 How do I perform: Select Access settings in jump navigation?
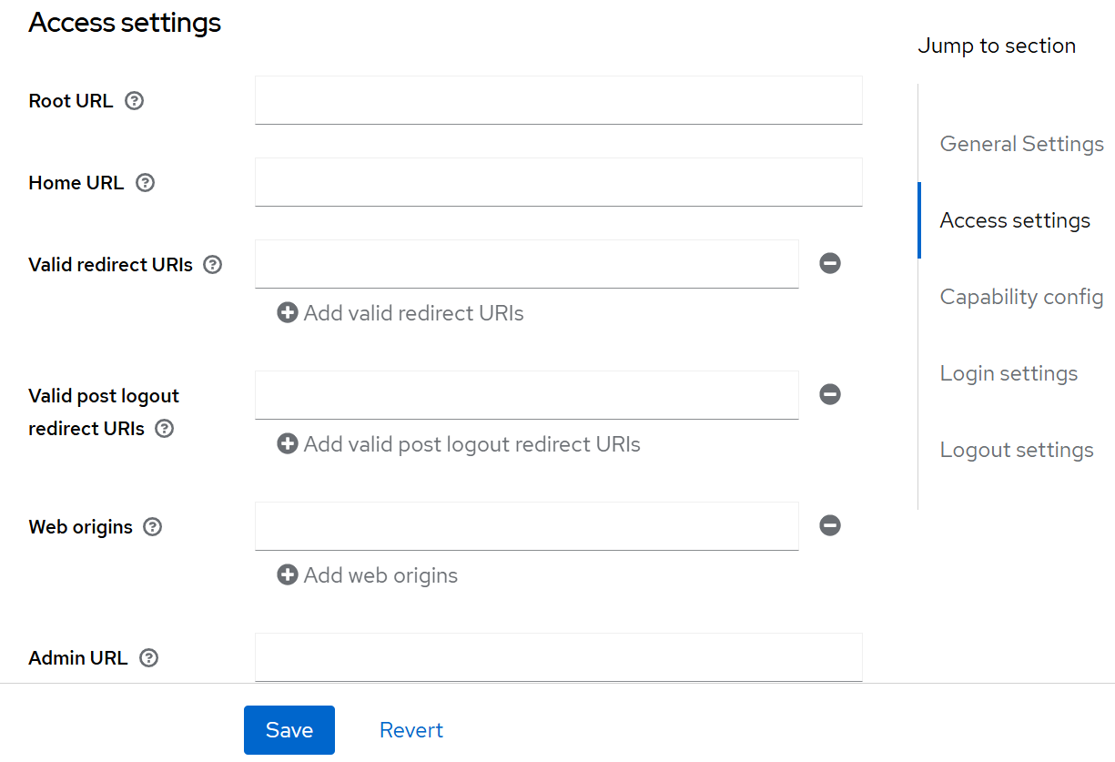click(1015, 219)
